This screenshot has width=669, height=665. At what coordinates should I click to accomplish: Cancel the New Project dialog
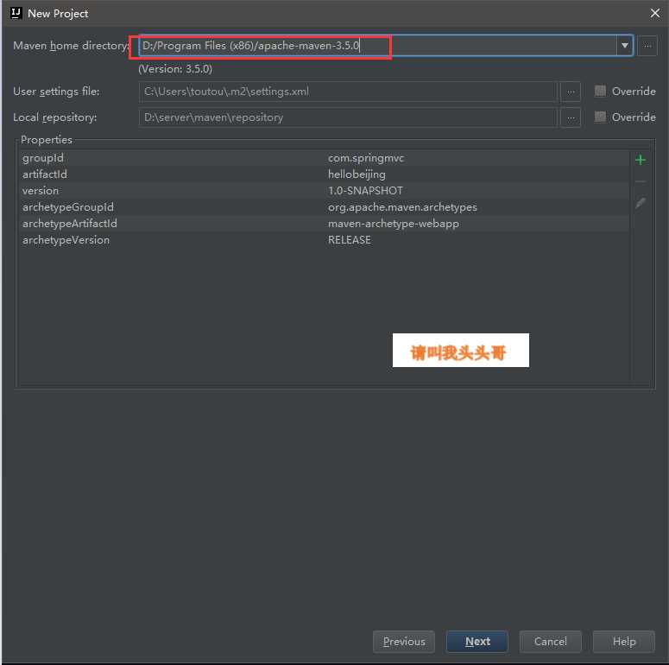coord(551,641)
